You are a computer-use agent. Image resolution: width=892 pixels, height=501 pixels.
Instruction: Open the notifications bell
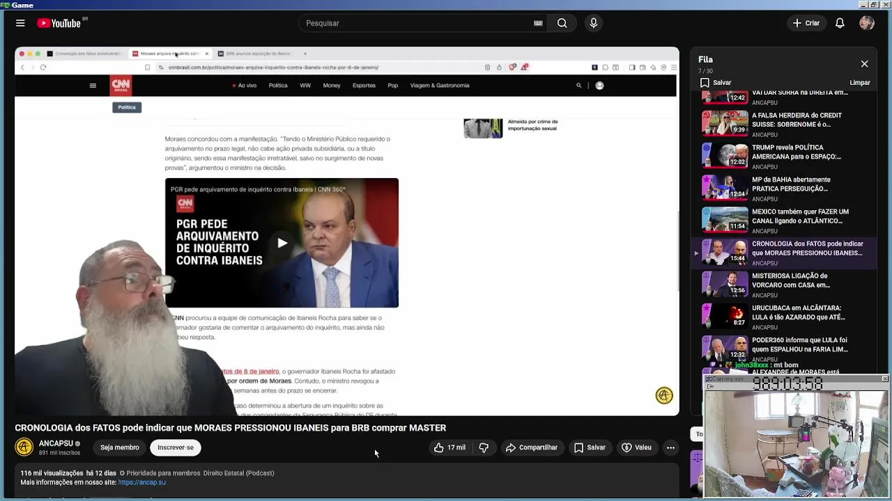pyautogui.click(x=840, y=23)
